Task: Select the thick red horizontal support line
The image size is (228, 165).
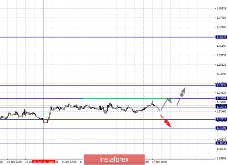Action: pyautogui.click(x=103, y=120)
